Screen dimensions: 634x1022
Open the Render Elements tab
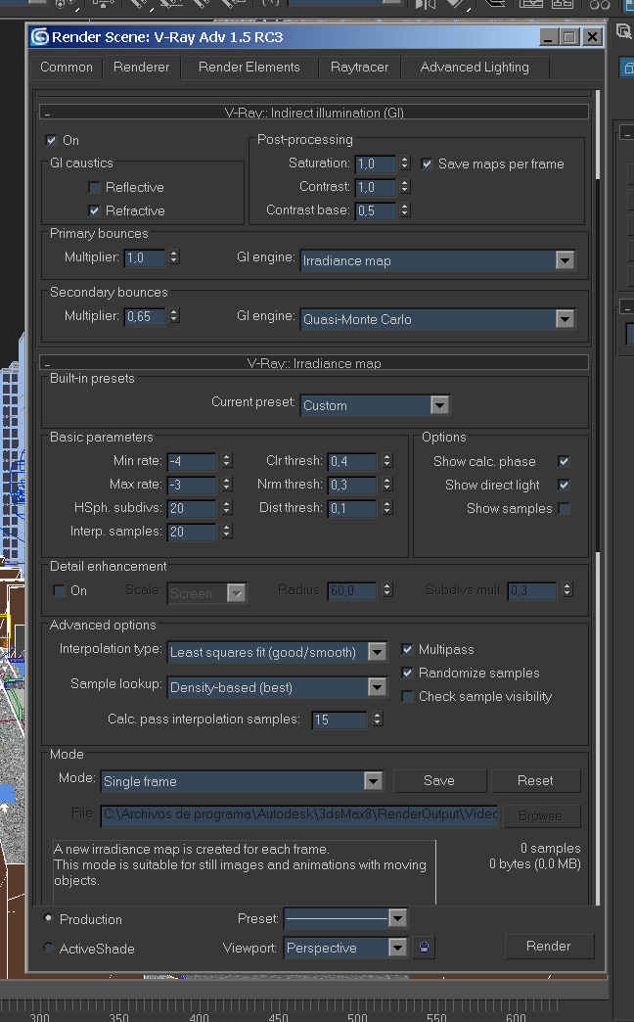(x=249, y=68)
